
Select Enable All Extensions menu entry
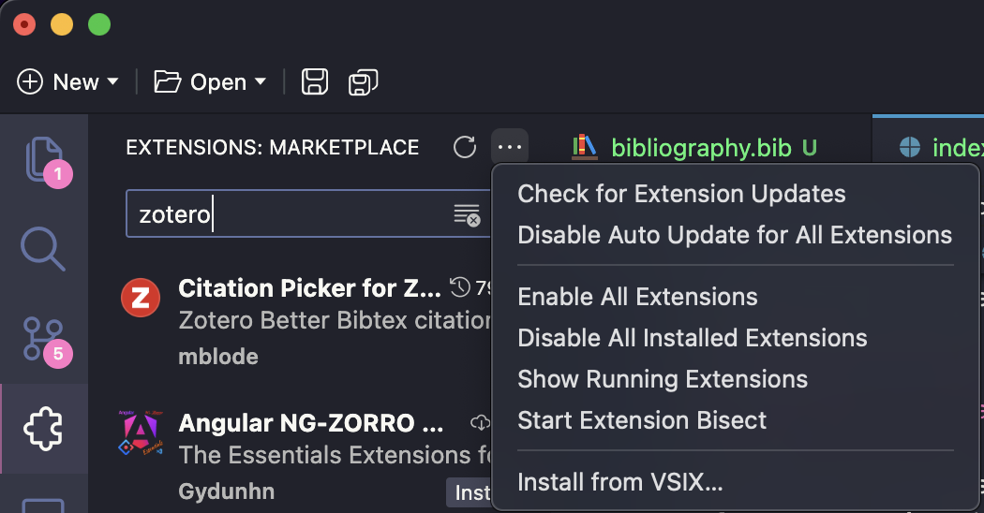pyautogui.click(x=637, y=297)
